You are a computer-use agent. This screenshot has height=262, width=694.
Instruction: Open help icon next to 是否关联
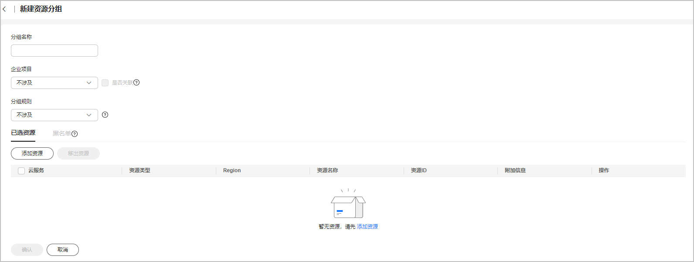136,82
